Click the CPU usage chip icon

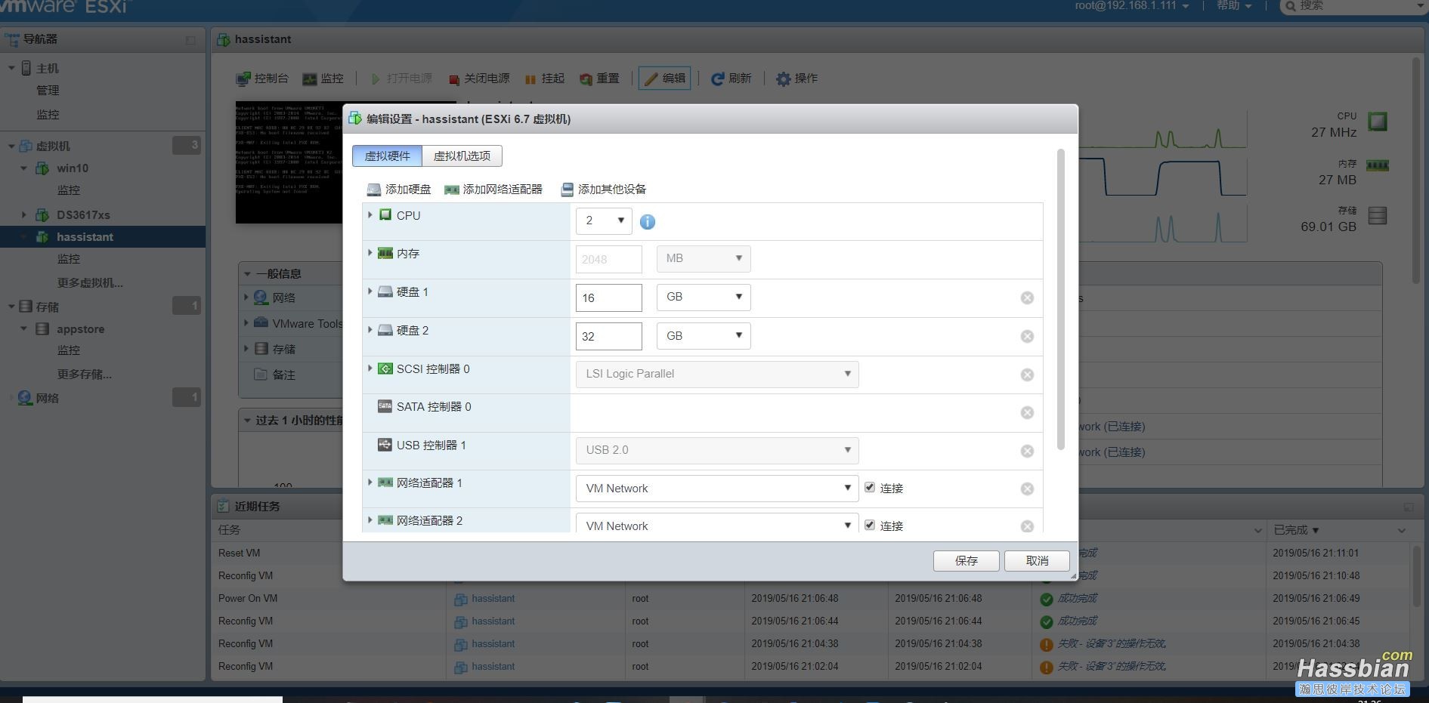coord(1378,122)
